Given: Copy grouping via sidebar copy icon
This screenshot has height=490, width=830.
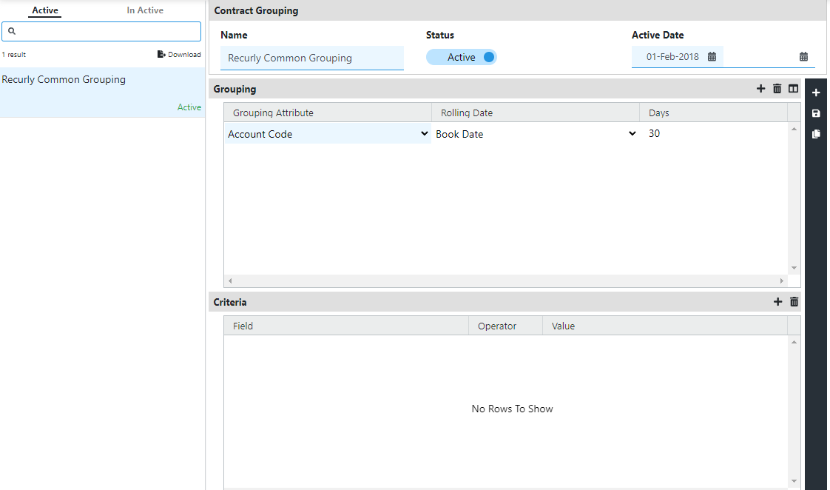Looking at the screenshot, I should tap(816, 134).
